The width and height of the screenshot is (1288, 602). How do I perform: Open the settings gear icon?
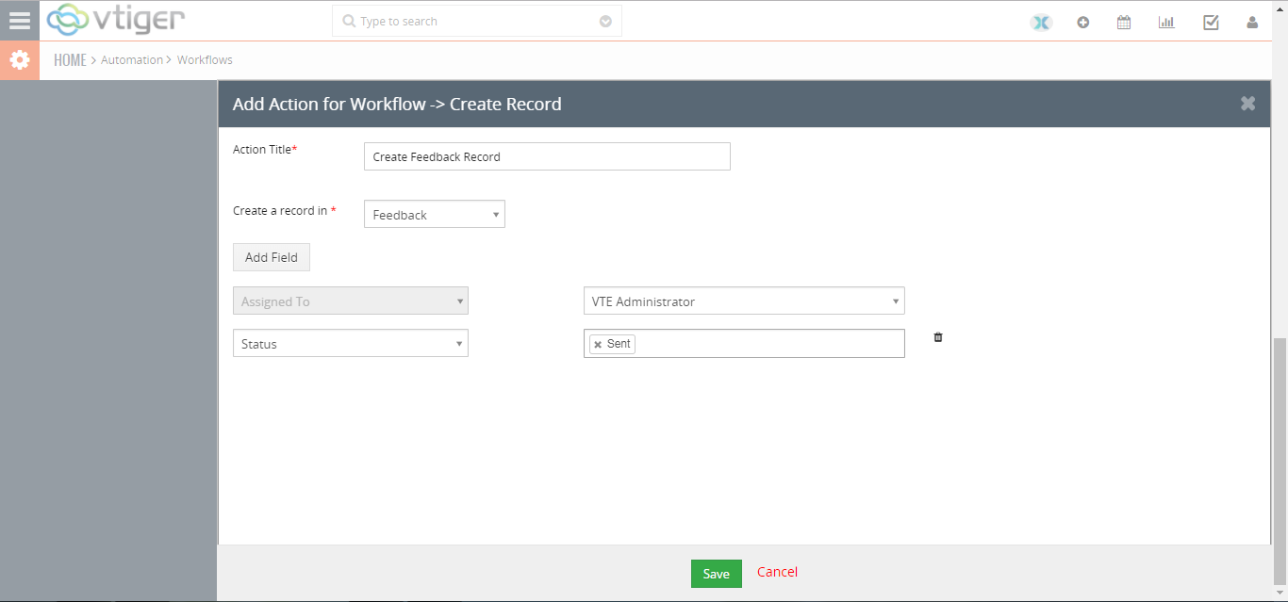(19, 60)
